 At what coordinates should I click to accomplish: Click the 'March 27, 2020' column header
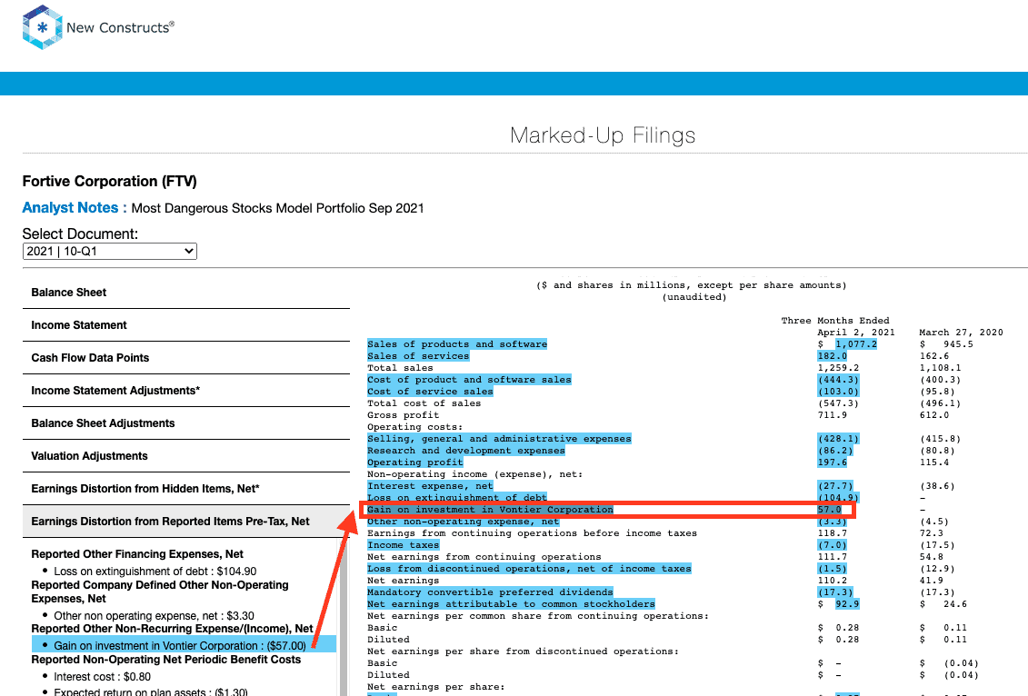click(961, 333)
